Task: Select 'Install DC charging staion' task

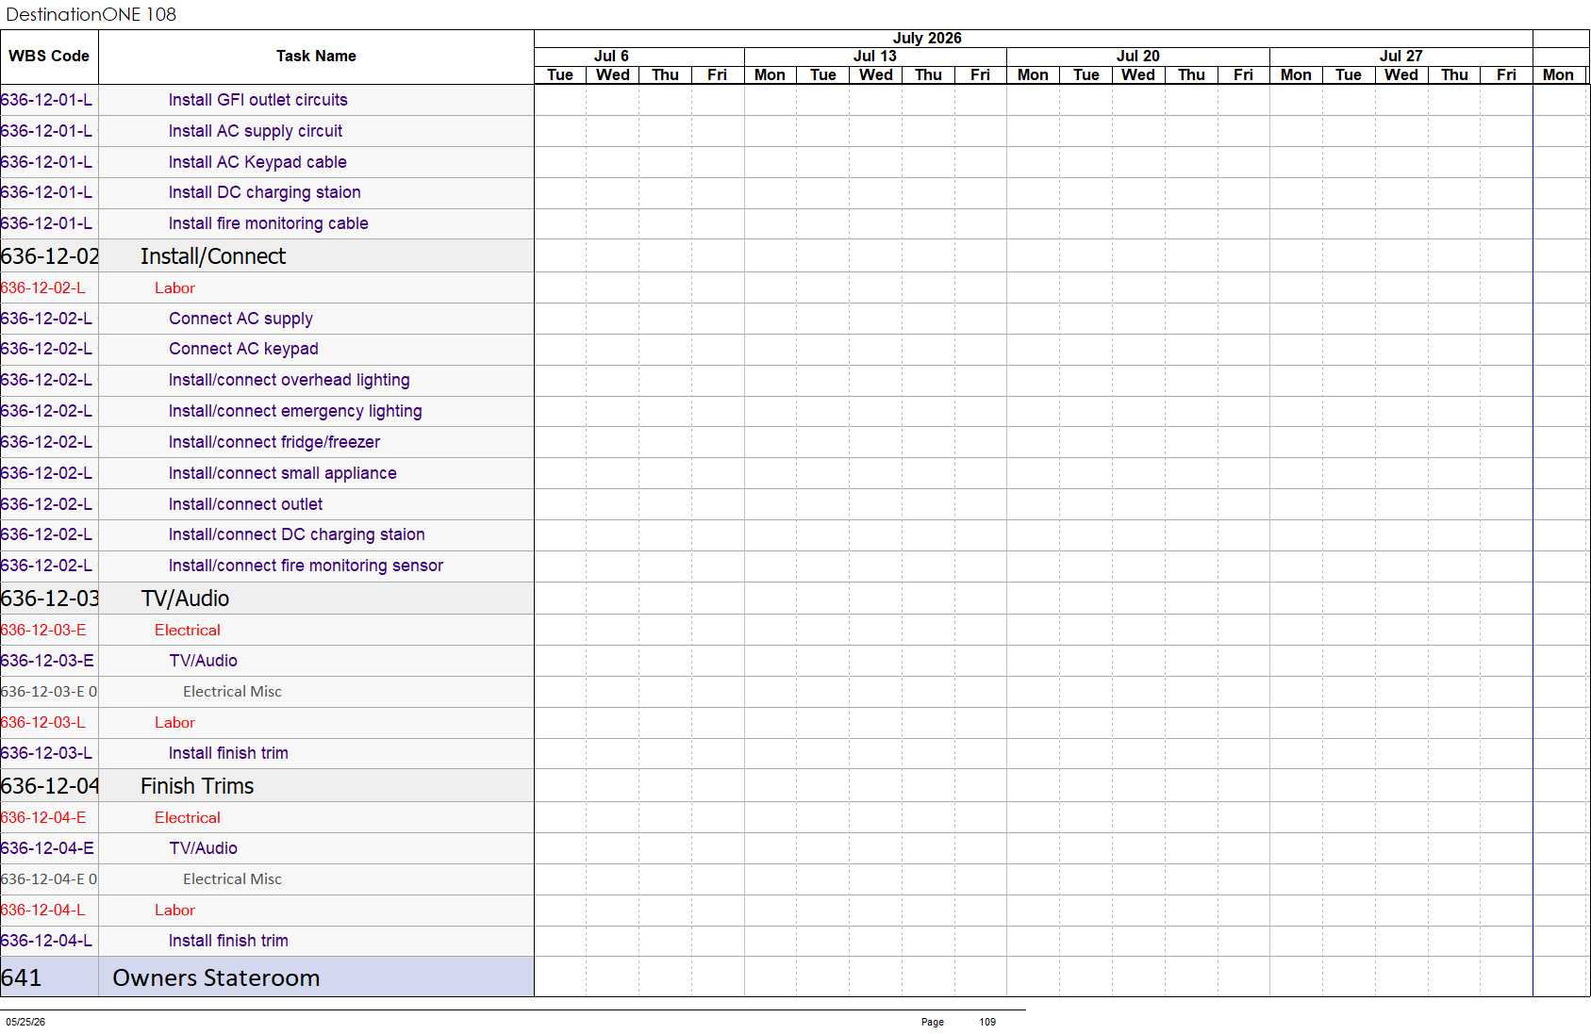Action: [x=264, y=192]
